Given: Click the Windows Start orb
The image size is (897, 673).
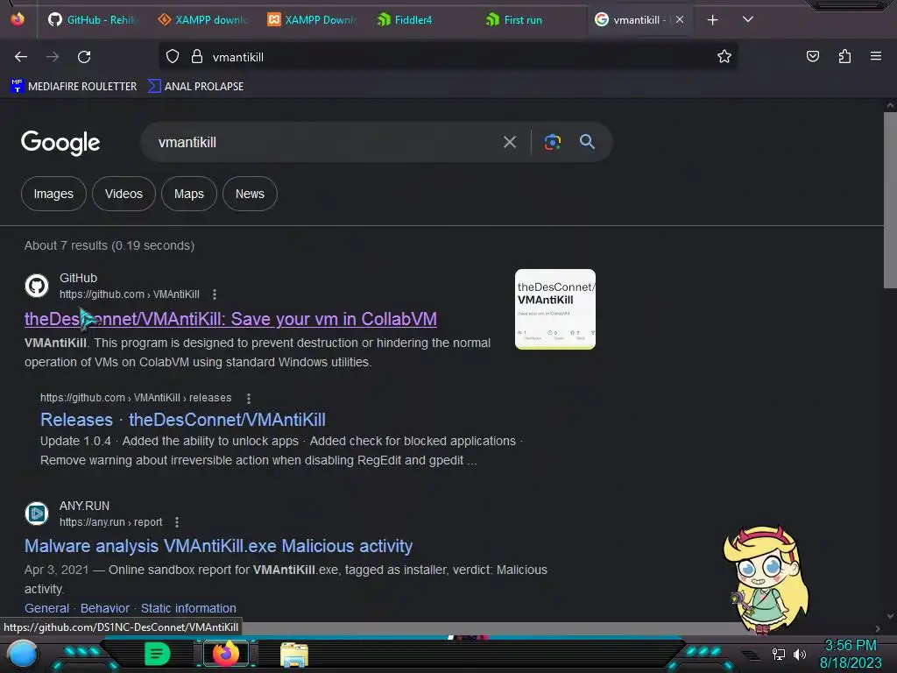Looking at the screenshot, I should click(x=23, y=655).
